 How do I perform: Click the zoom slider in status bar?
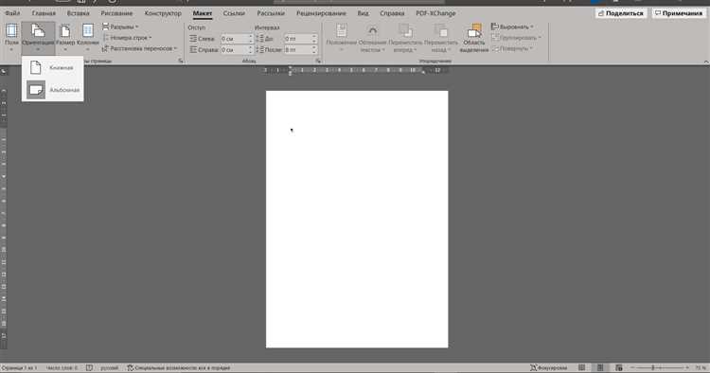[x=659, y=368]
